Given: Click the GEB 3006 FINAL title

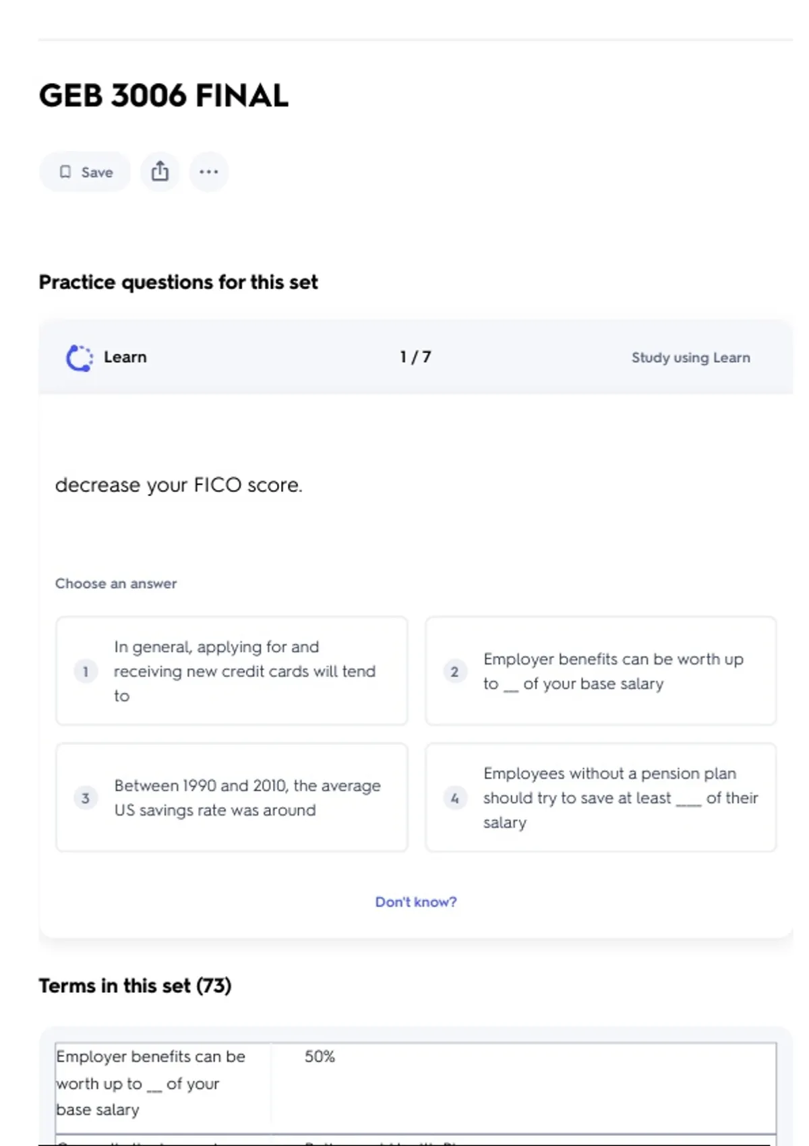Looking at the screenshot, I should 164,96.
